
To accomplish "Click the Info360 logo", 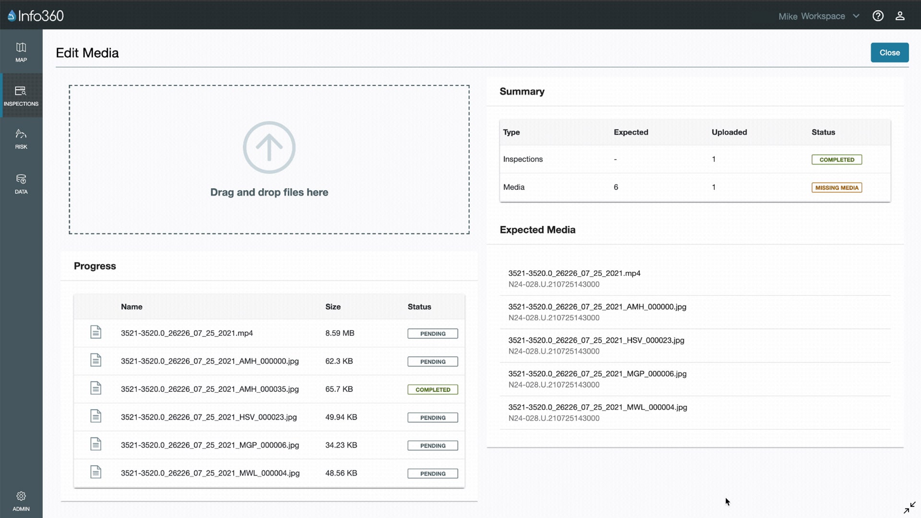I will pyautogui.click(x=36, y=16).
